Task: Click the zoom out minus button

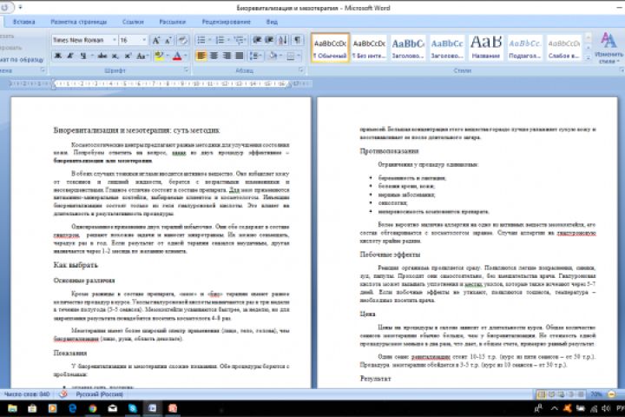Action: pos(611,394)
